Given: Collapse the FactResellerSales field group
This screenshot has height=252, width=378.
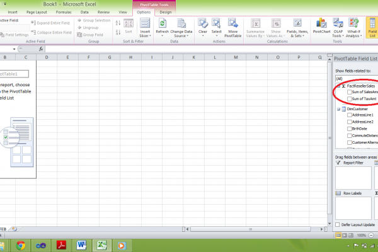Looking at the screenshot, I should (338, 85).
